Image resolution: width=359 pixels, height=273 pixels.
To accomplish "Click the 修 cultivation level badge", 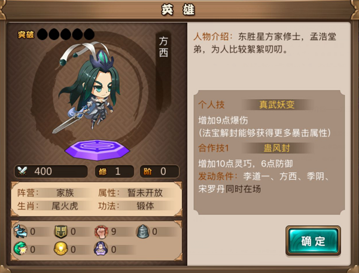I will point(114,171).
